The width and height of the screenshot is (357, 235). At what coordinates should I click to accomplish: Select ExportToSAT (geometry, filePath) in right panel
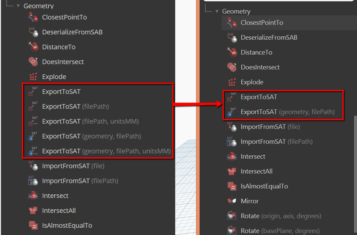[x=287, y=112]
